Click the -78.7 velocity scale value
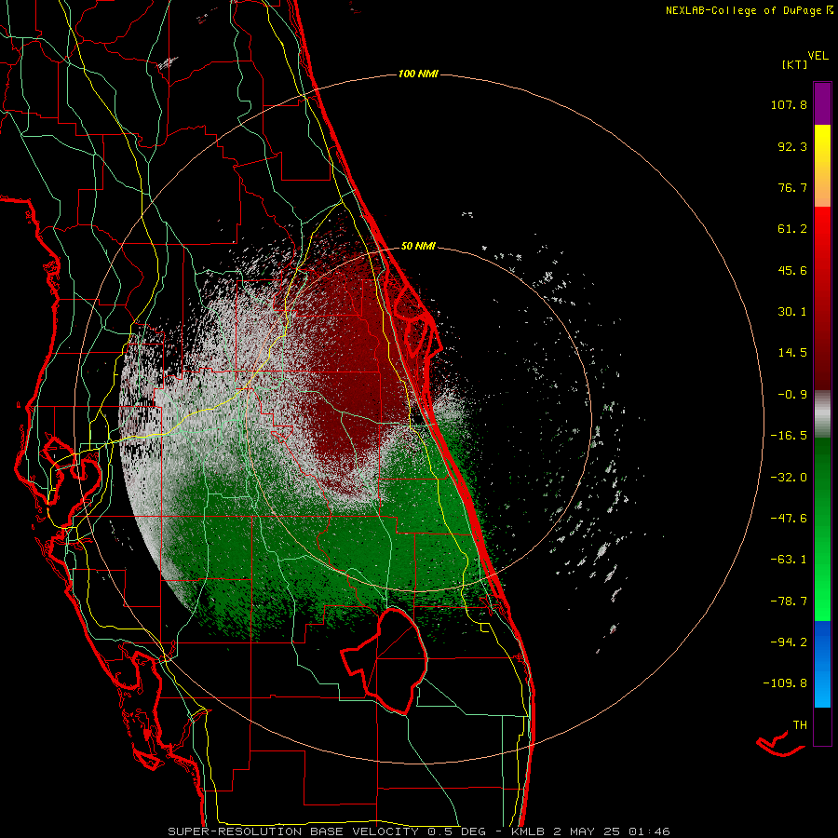 pyautogui.click(x=789, y=601)
